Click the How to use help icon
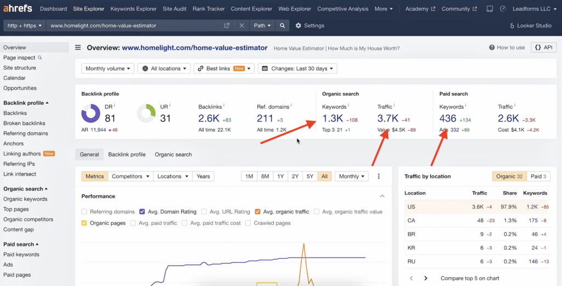Screen dimensions: 562x286 click(x=492, y=48)
